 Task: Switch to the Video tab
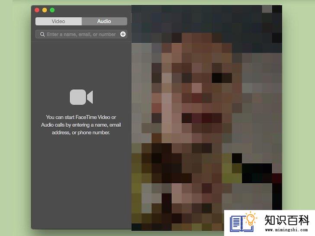click(x=58, y=21)
